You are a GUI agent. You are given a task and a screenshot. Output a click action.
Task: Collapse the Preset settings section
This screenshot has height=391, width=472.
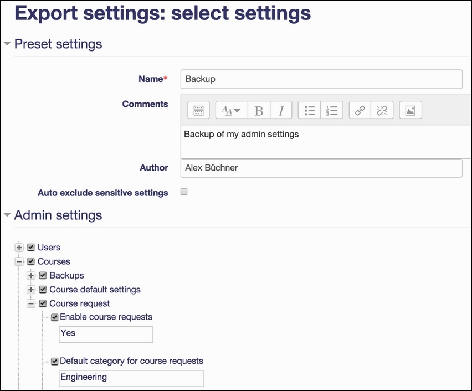pos(7,44)
